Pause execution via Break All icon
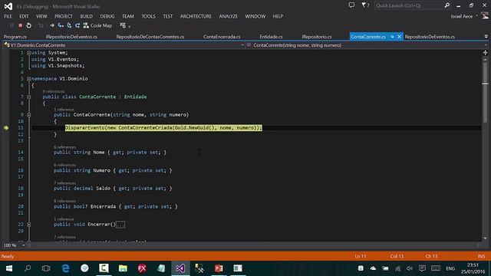Image resolution: width=491 pixels, height=276 pixels. click(12, 25)
